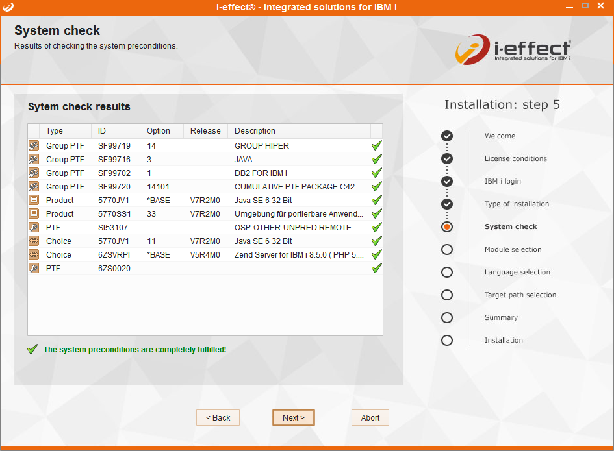Screen dimensions: 614x451
Task: Select the Language selection step circle
Action: click(x=447, y=273)
